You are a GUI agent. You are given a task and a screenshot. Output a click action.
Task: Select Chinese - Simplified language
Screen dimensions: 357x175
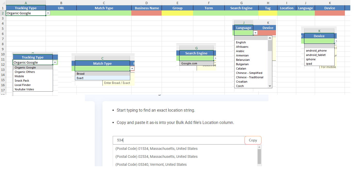tap(251, 73)
